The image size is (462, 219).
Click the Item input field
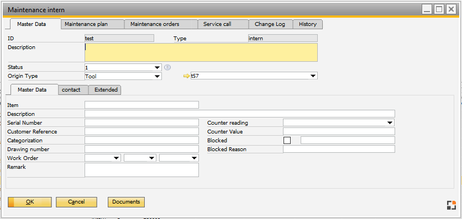[x=141, y=105]
